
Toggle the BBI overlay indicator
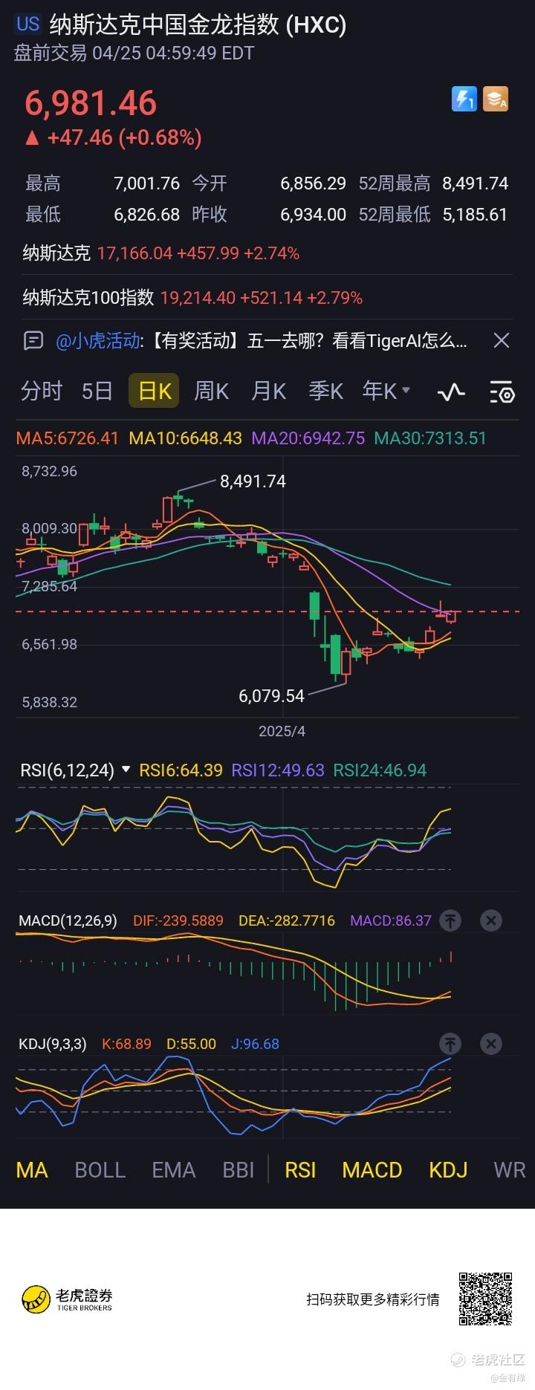[239, 1170]
